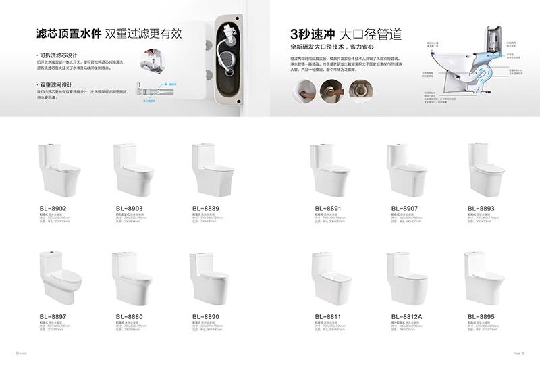Click the double filter pipe illustration

click(x=155, y=91)
